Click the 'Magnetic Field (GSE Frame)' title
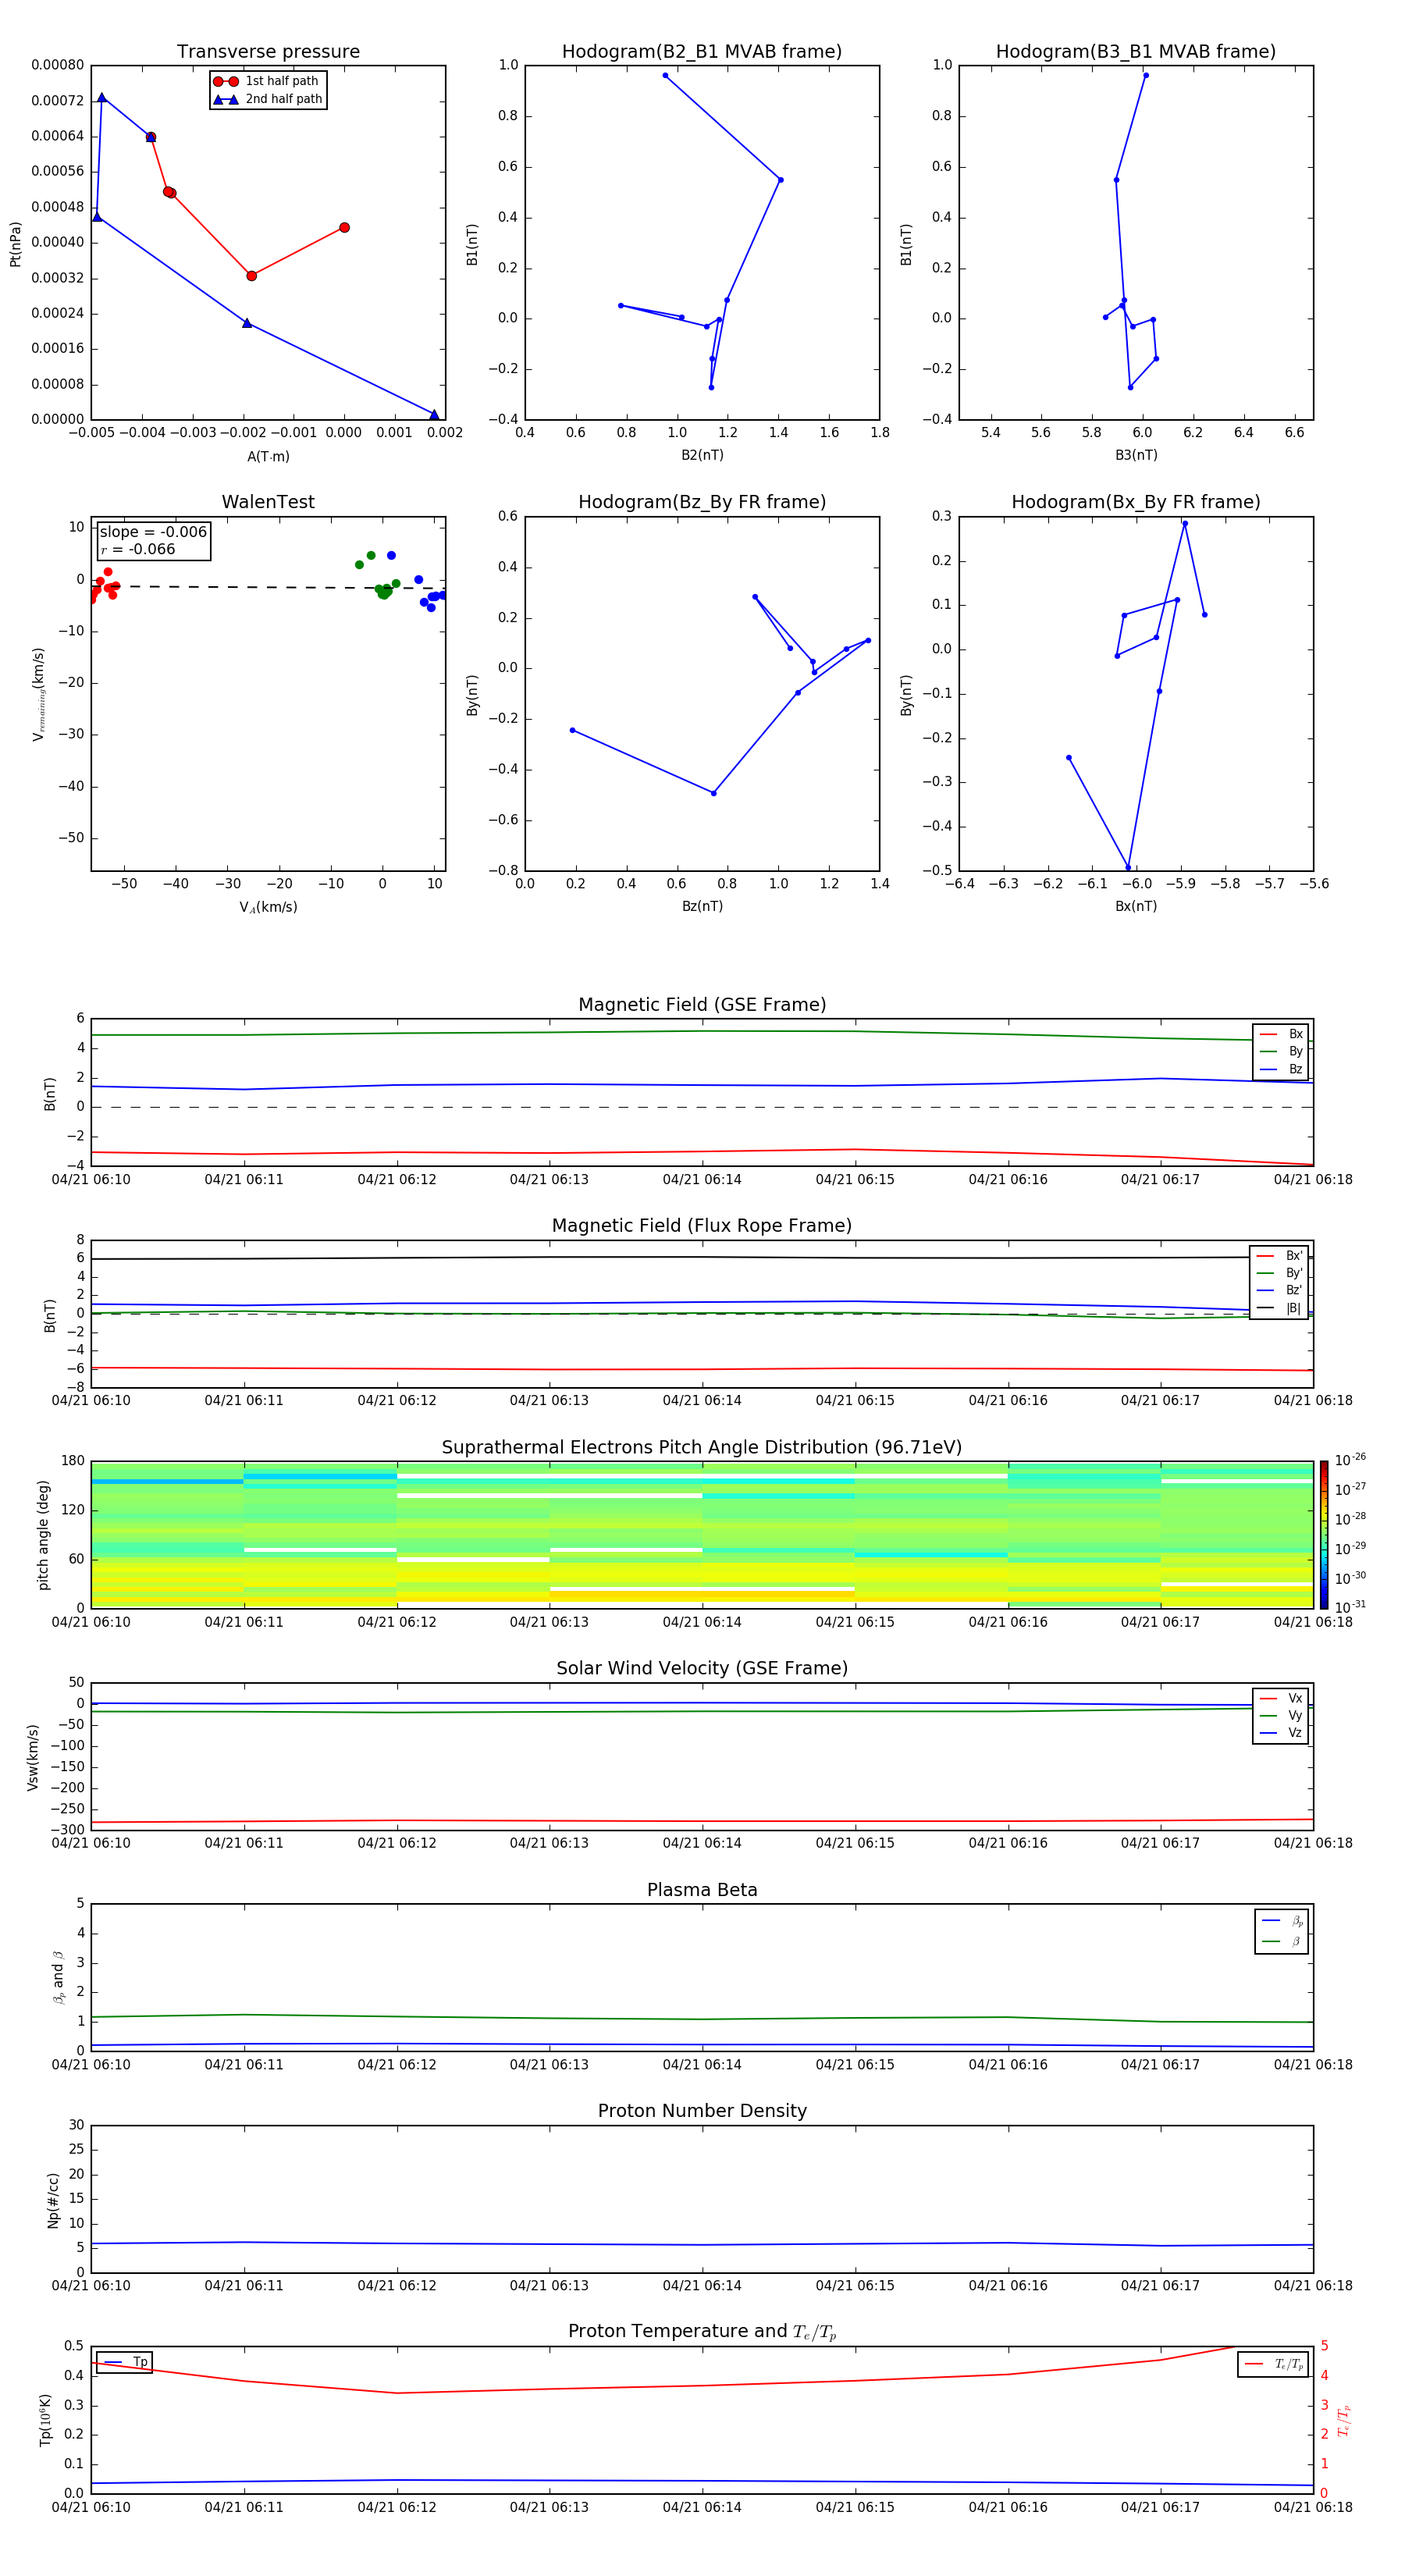 [702, 1005]
